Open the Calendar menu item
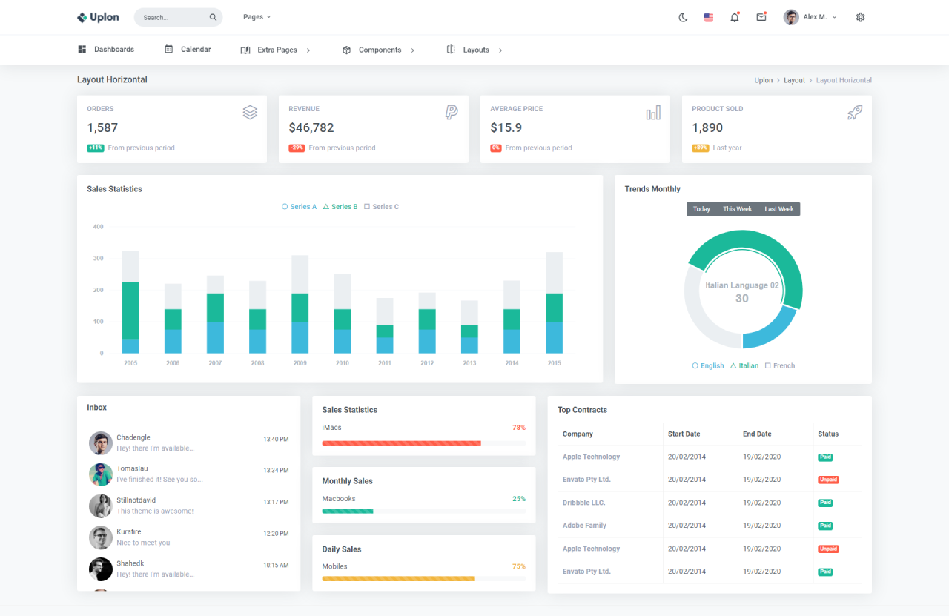The height and width of the screenshot is (616, 949). [x=188, y=49]
